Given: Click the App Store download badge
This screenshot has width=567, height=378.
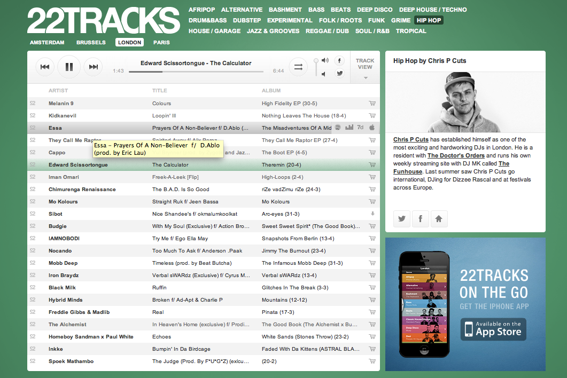Looking at the screenshot, I should click(x=493, y=329).
